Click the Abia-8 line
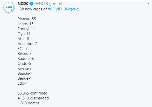This screenshot has width=152, height=107. pos(23,39)
